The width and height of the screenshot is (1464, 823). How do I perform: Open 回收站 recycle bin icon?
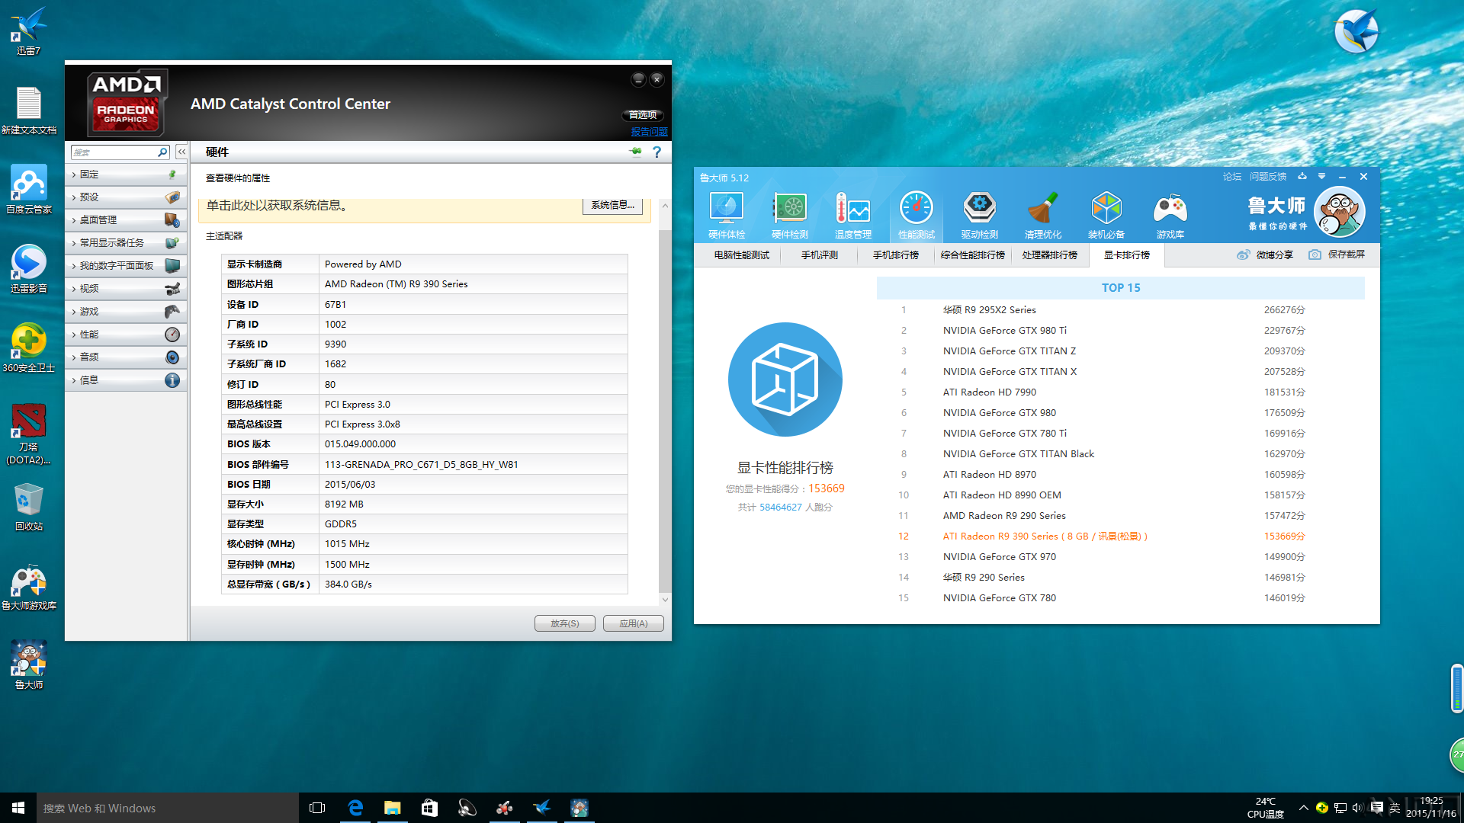pyautogui.click(x=28, y=507)
